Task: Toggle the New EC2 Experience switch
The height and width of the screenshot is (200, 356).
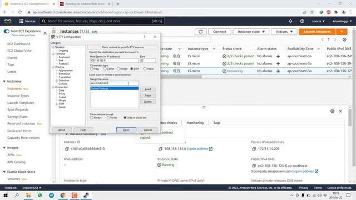Action: click(6, 31)
